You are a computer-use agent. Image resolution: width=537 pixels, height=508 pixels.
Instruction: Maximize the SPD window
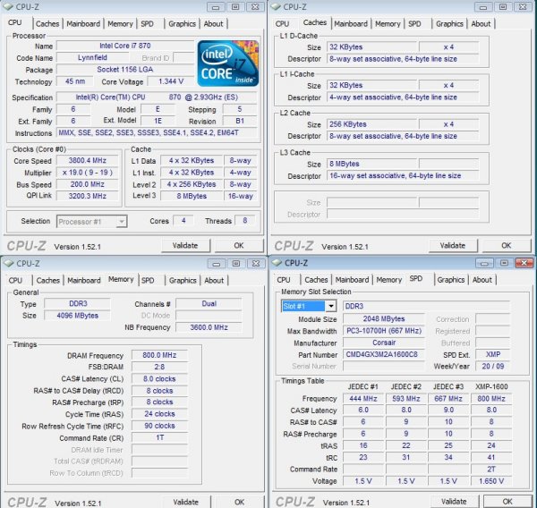(504, 263)
